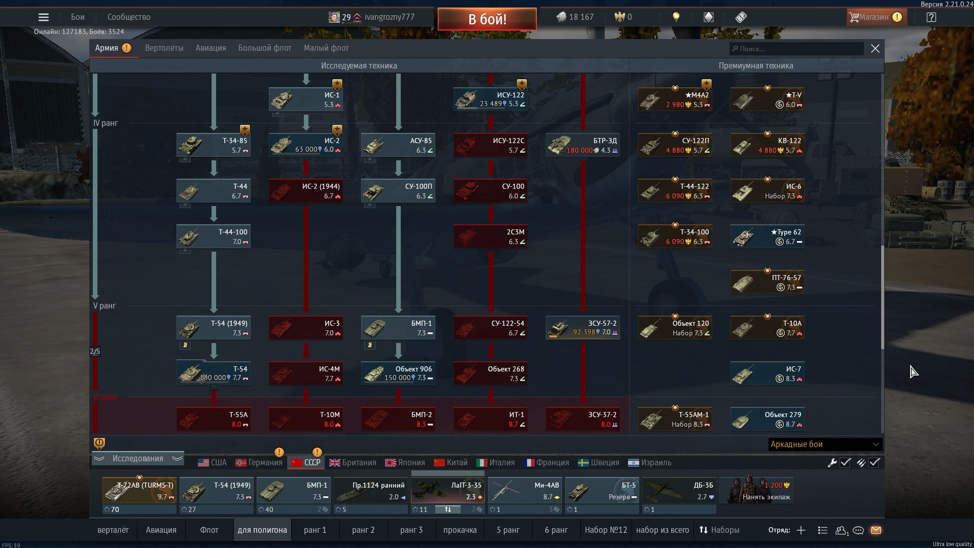Open the chat bubble icon
This screenshot has width=974, height=548.
[x=858, y=530]
